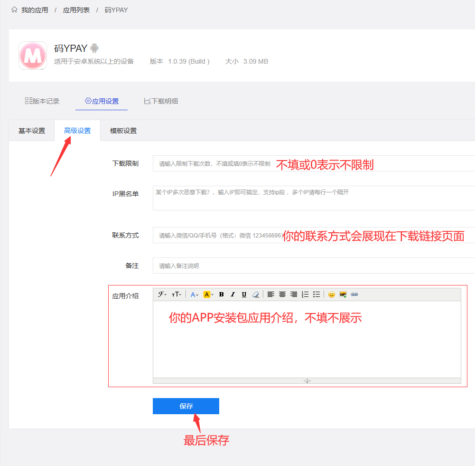The width and height of the screenshot is (475, 466).
Task: Insert an image via the picture icon
Action: (x=343, y=295)
